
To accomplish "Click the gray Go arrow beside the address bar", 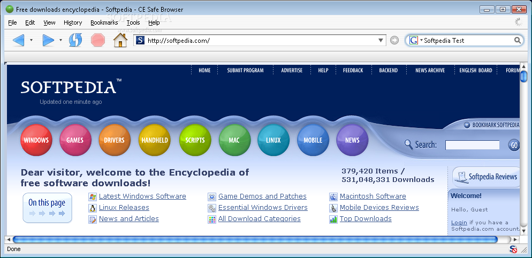I will tap(394, 40).
